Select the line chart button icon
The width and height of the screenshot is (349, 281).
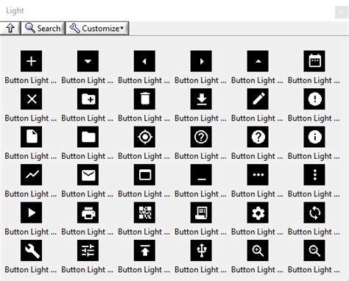click(x=31, y=174)
